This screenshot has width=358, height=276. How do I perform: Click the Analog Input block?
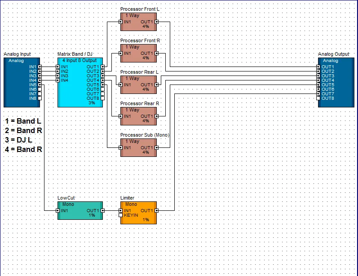click(x=22, y=82)
